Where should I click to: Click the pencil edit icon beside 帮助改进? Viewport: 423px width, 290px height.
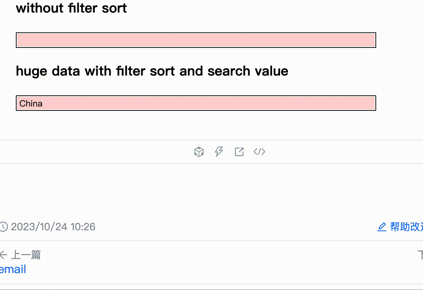point(382,227)
